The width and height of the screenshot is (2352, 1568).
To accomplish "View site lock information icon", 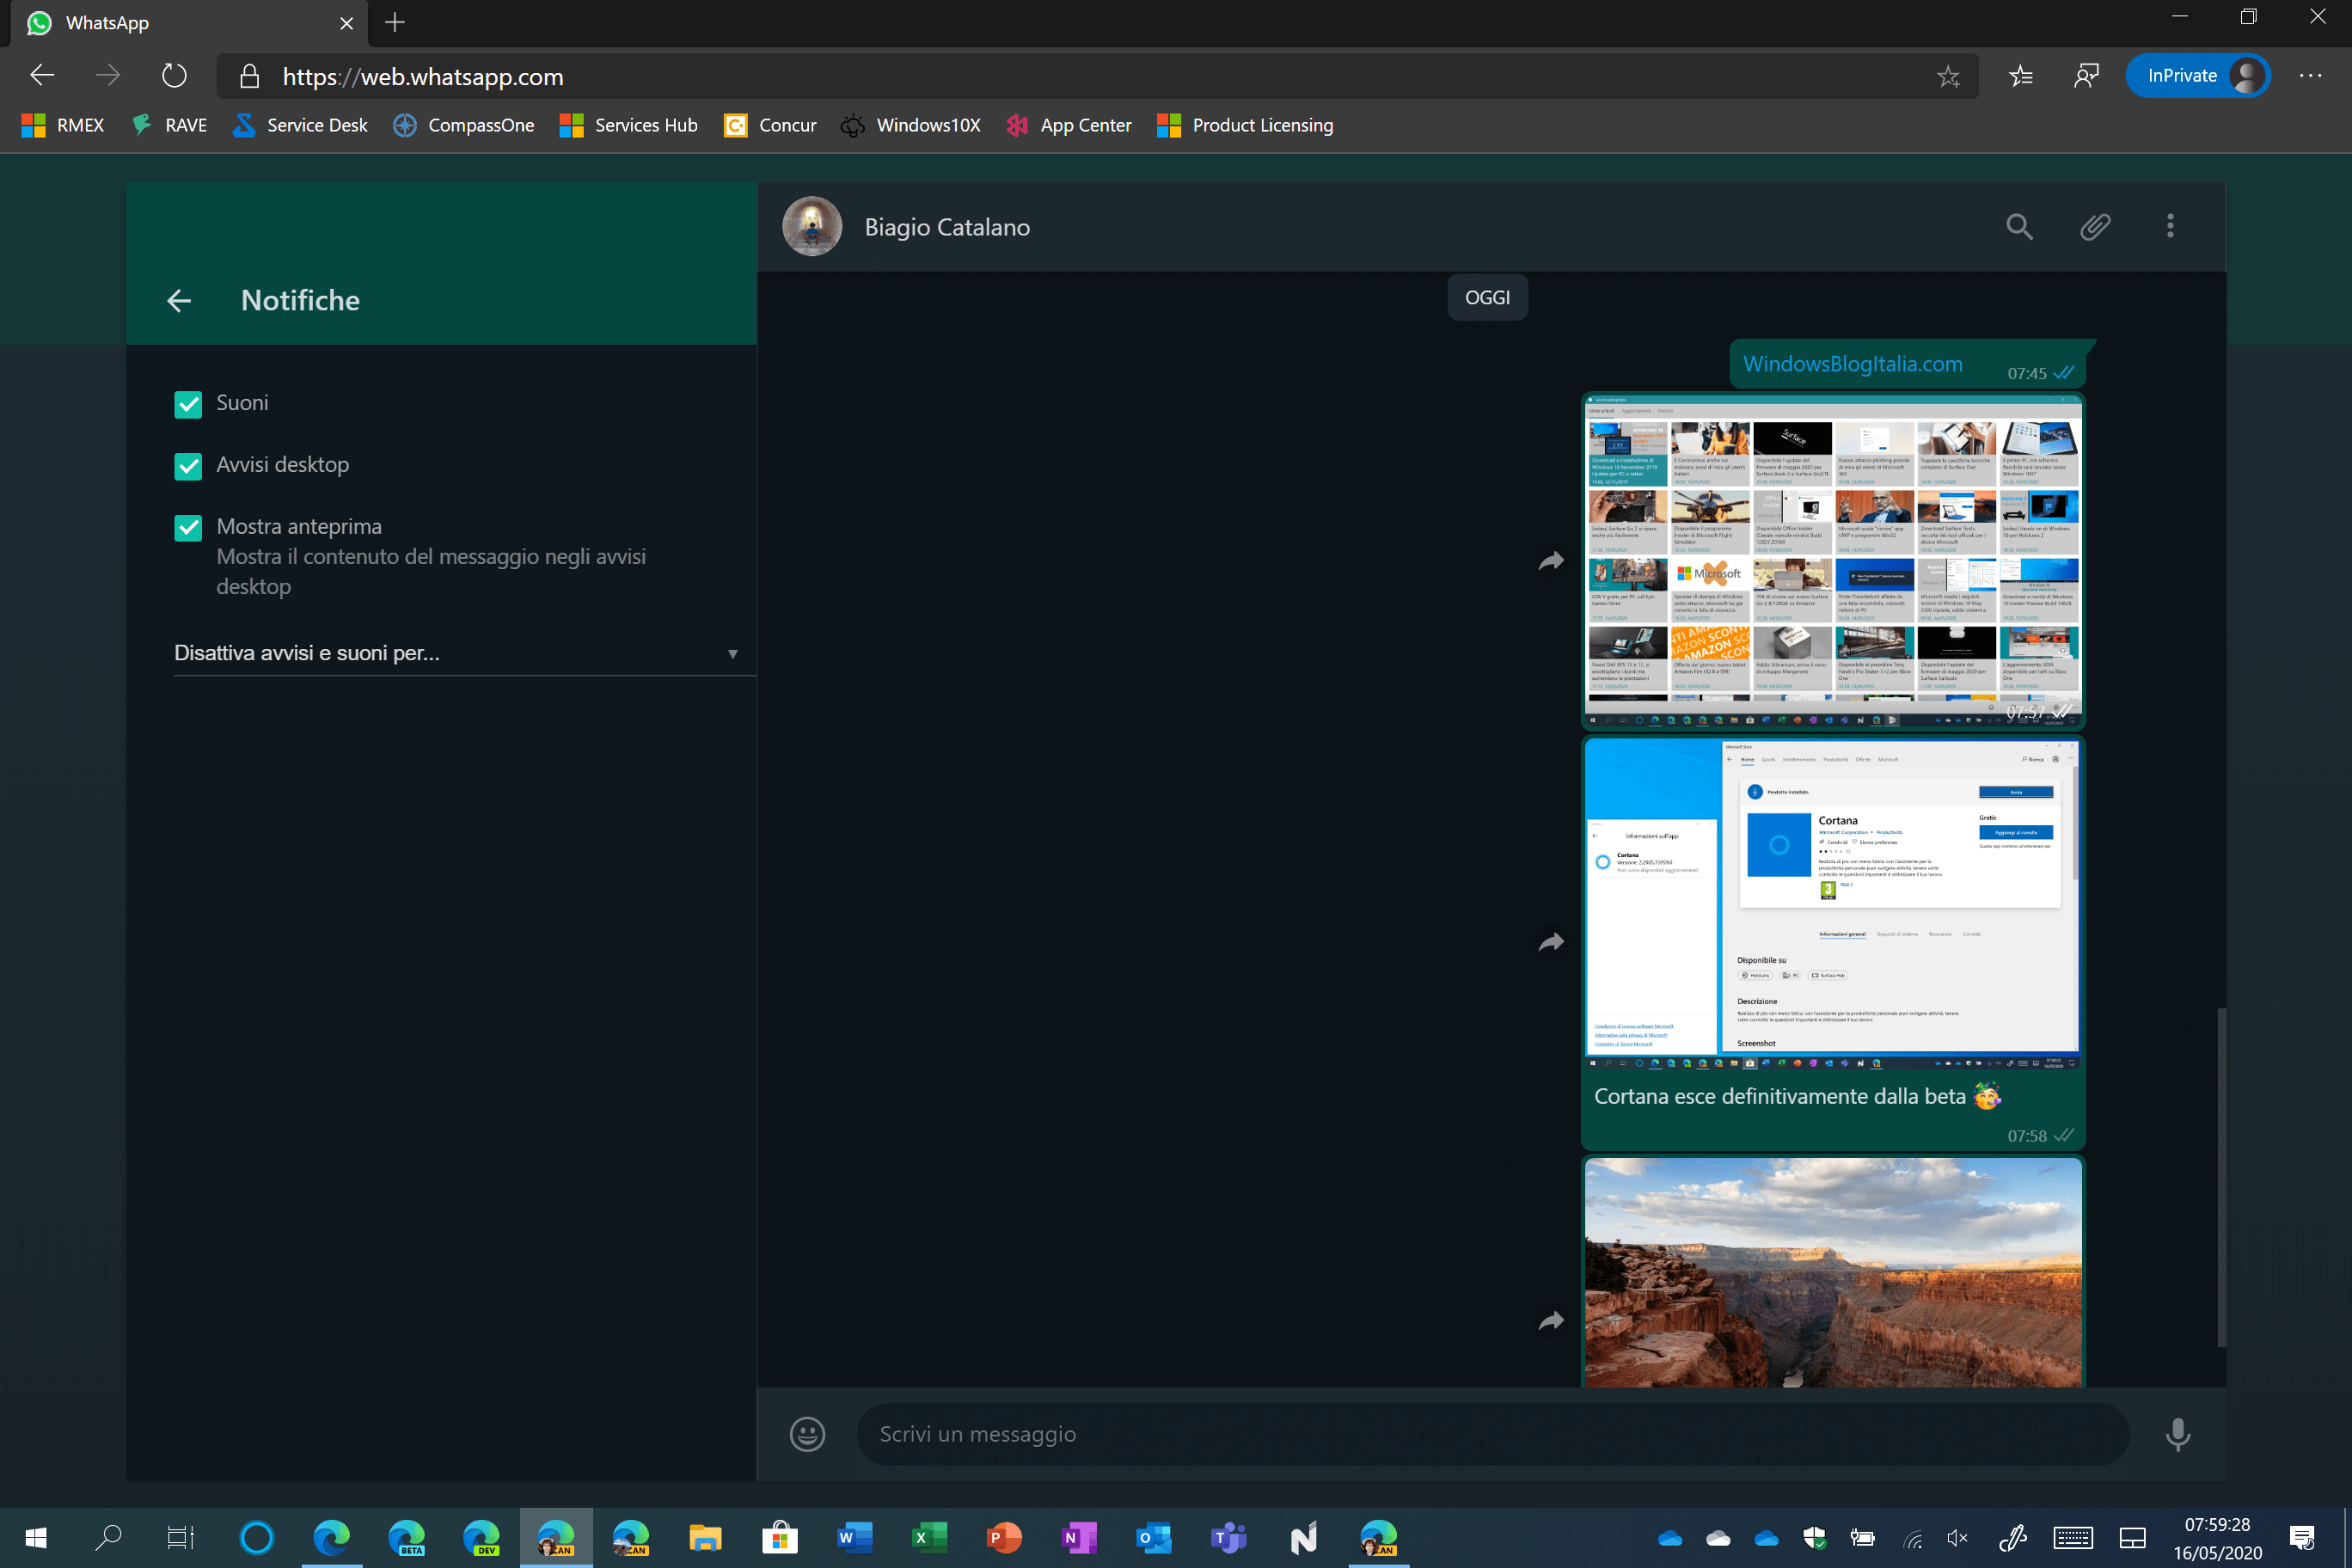I will coord(249,76).
